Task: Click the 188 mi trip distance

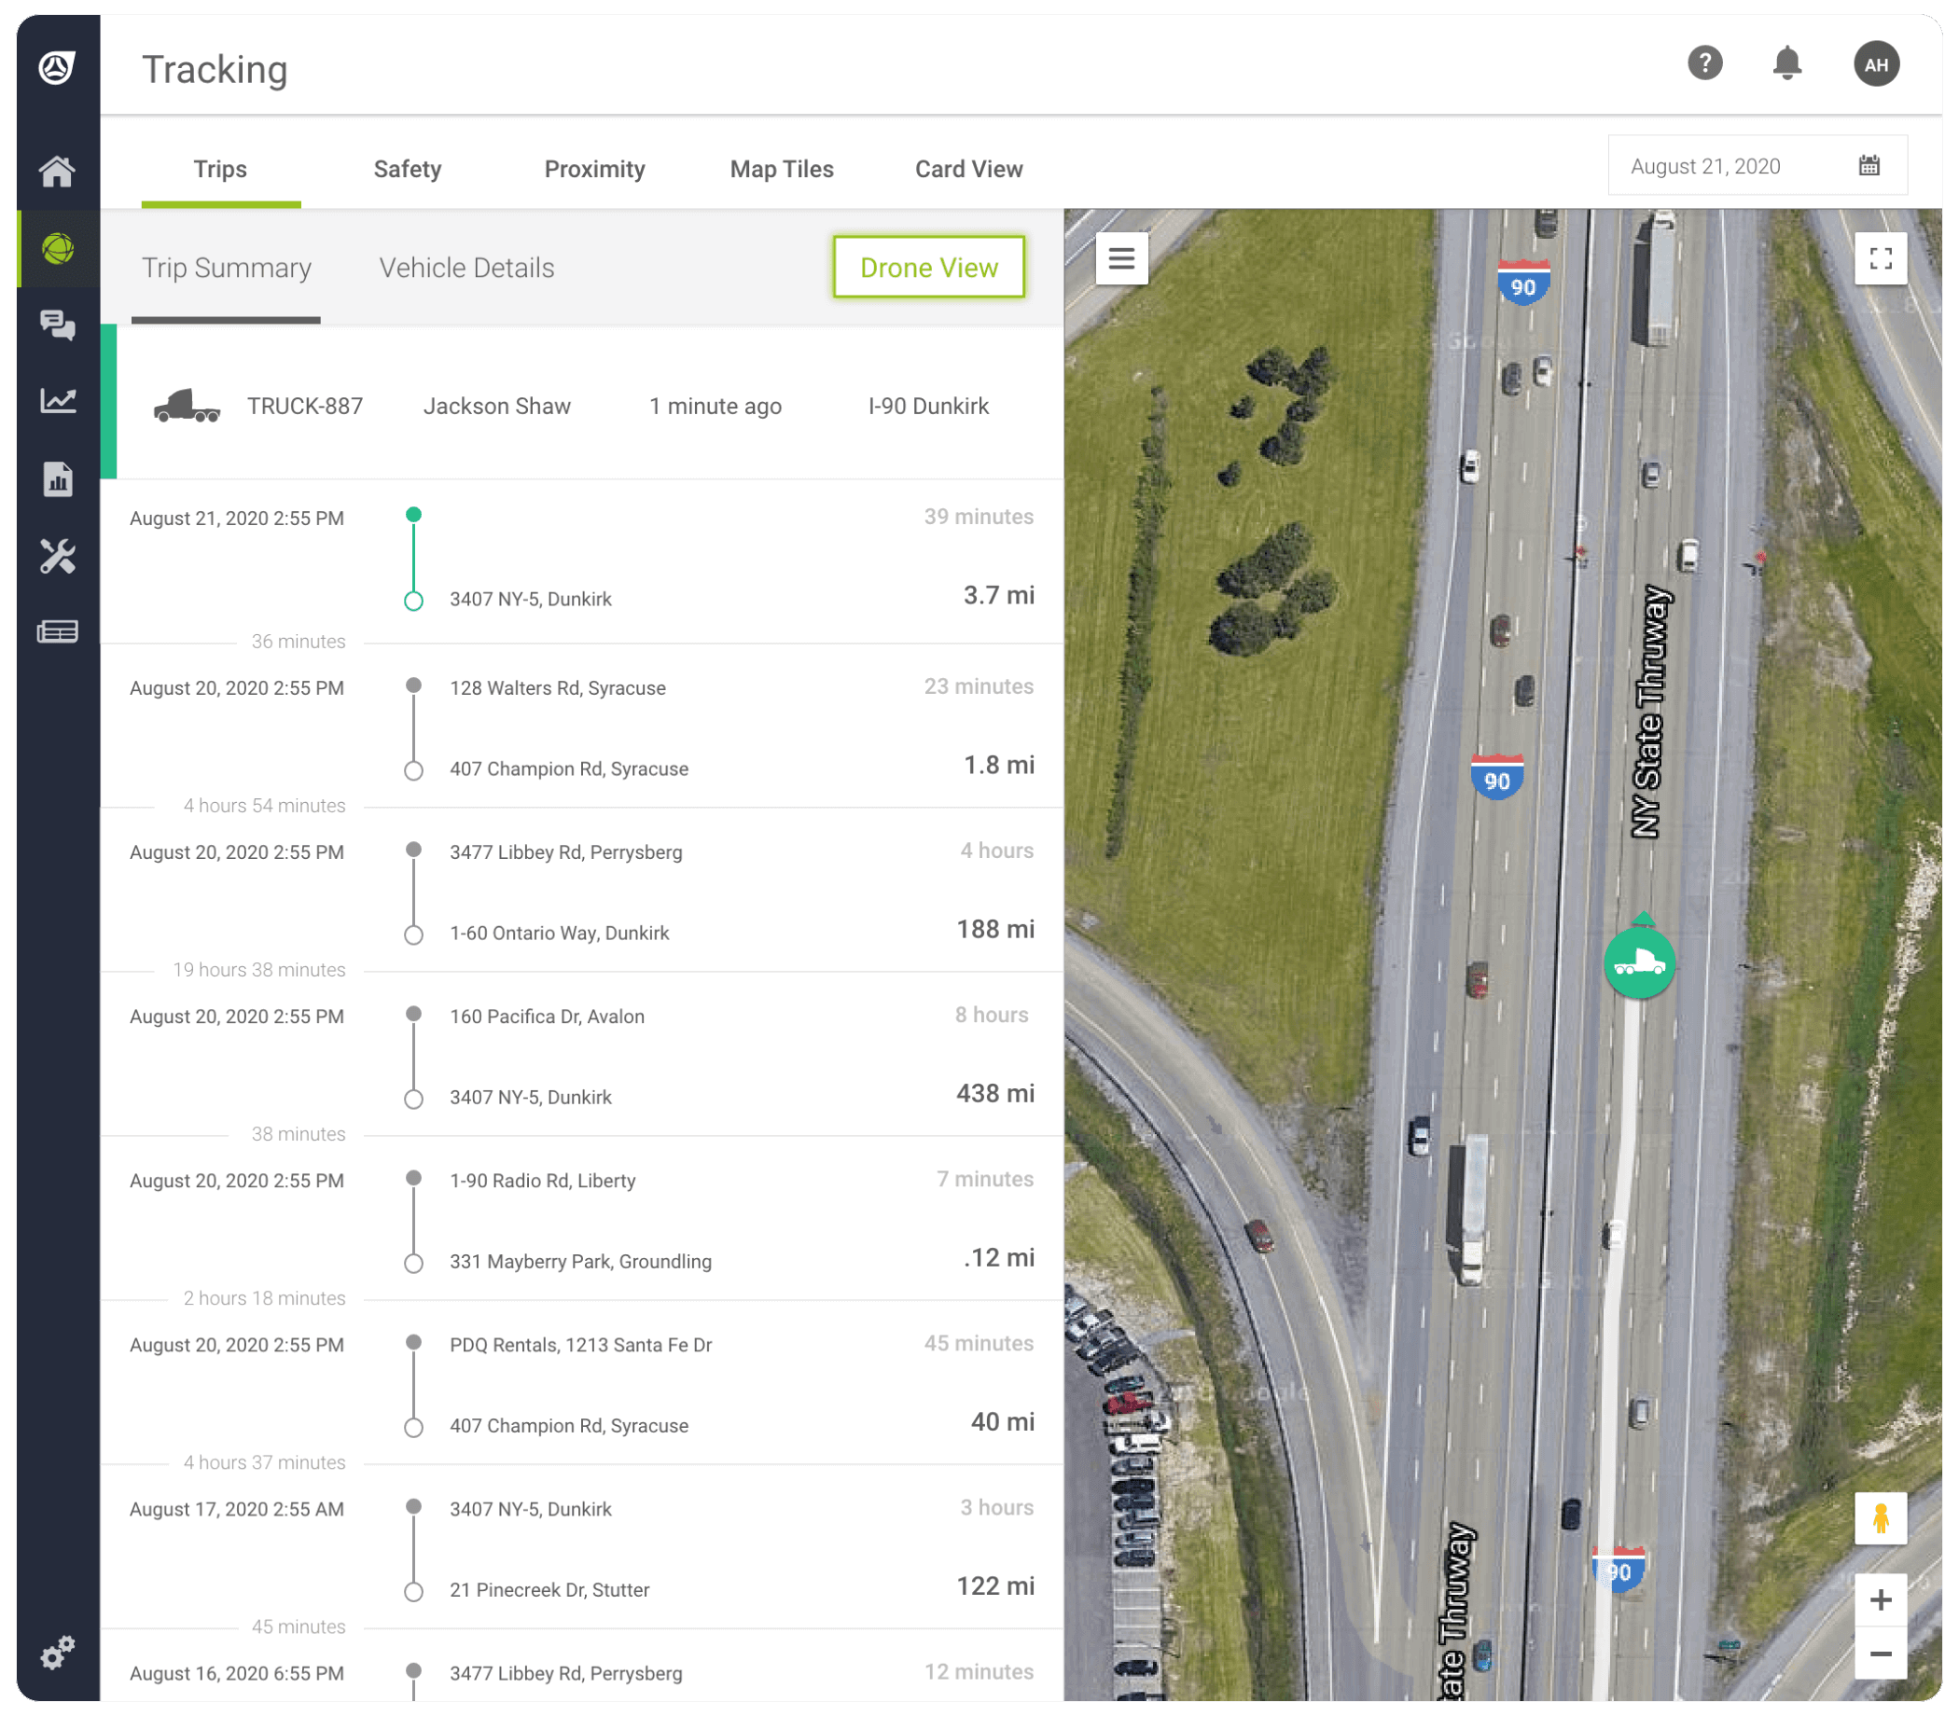Action: pos(994,929)
